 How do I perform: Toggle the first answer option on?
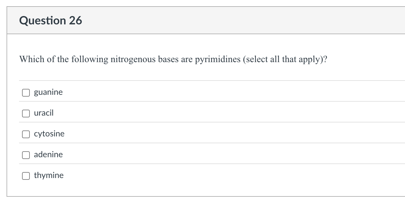click(x=26, y=92)
